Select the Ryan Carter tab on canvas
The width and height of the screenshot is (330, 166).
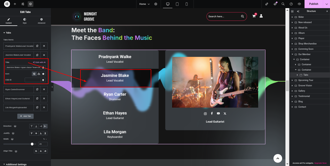tap(115, 96)
